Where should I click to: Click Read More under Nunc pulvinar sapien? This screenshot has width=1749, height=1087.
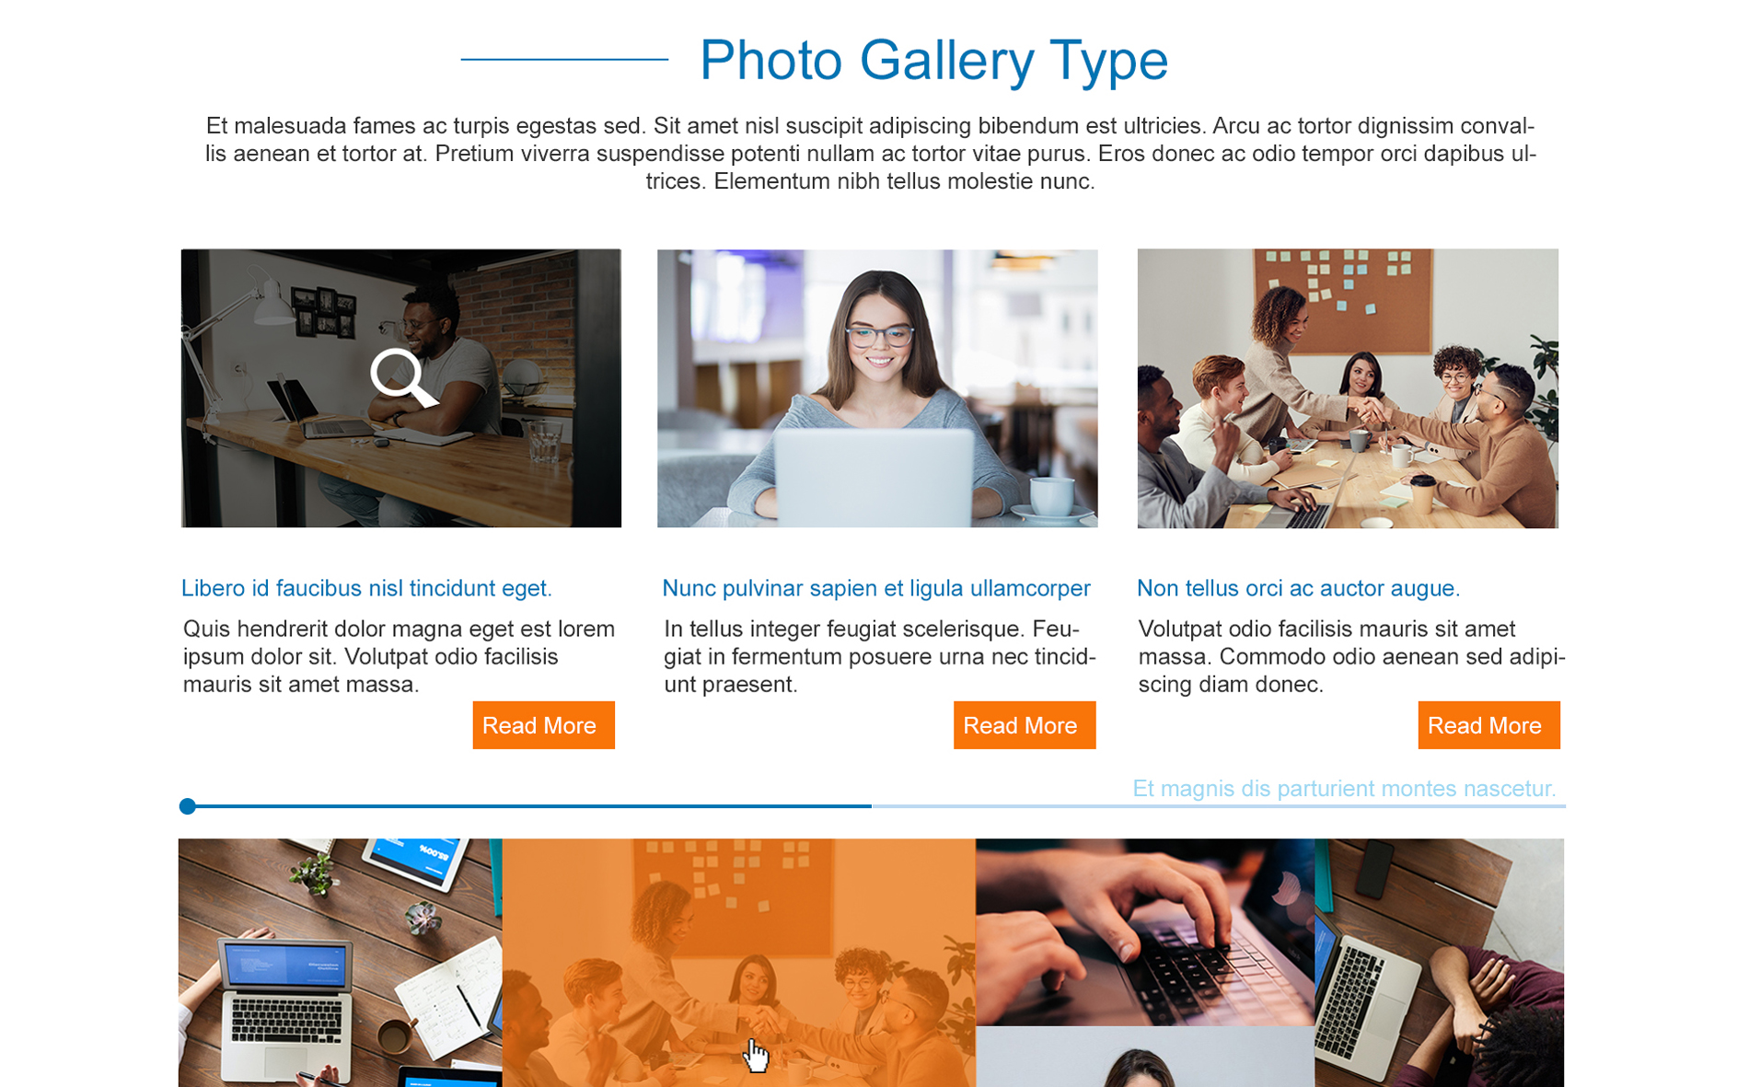1025,725
